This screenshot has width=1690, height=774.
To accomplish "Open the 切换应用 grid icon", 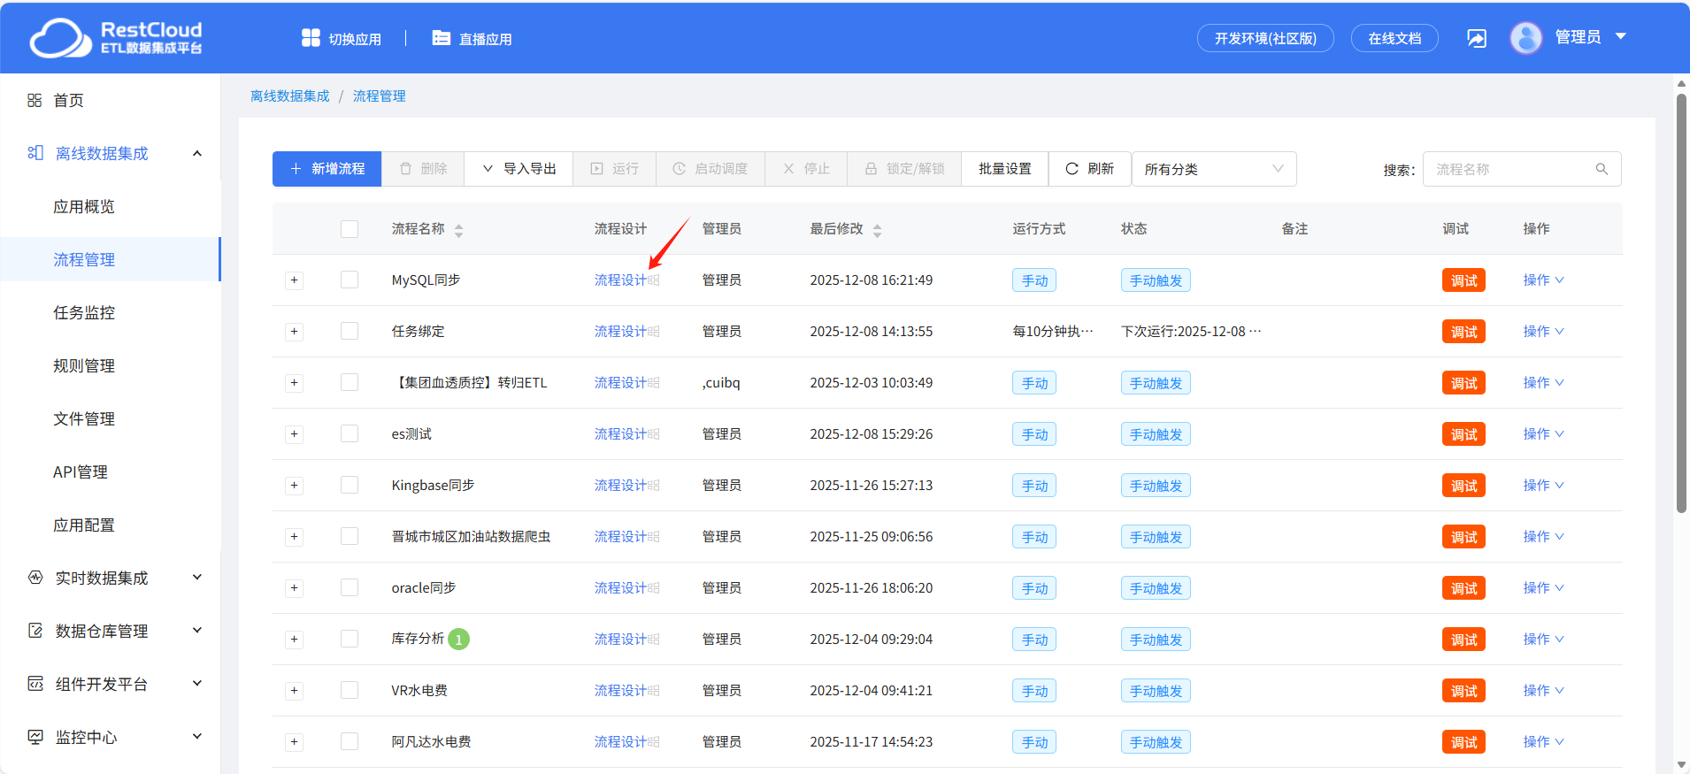I will coord(311,38).
